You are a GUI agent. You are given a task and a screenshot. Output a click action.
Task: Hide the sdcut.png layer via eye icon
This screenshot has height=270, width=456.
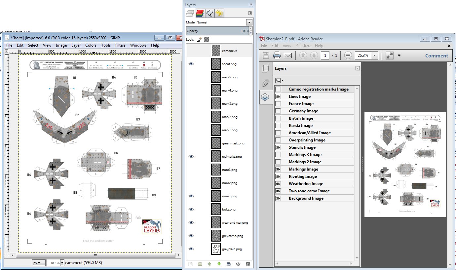pos(191,64)
